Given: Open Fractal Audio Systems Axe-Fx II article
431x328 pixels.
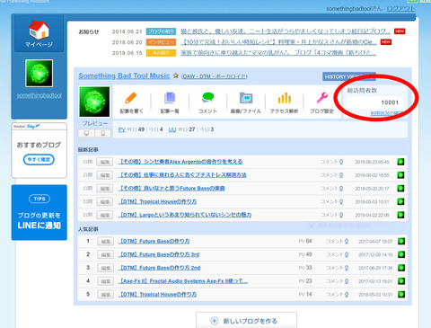Looking at the screenshot, I should click(183, 281).
